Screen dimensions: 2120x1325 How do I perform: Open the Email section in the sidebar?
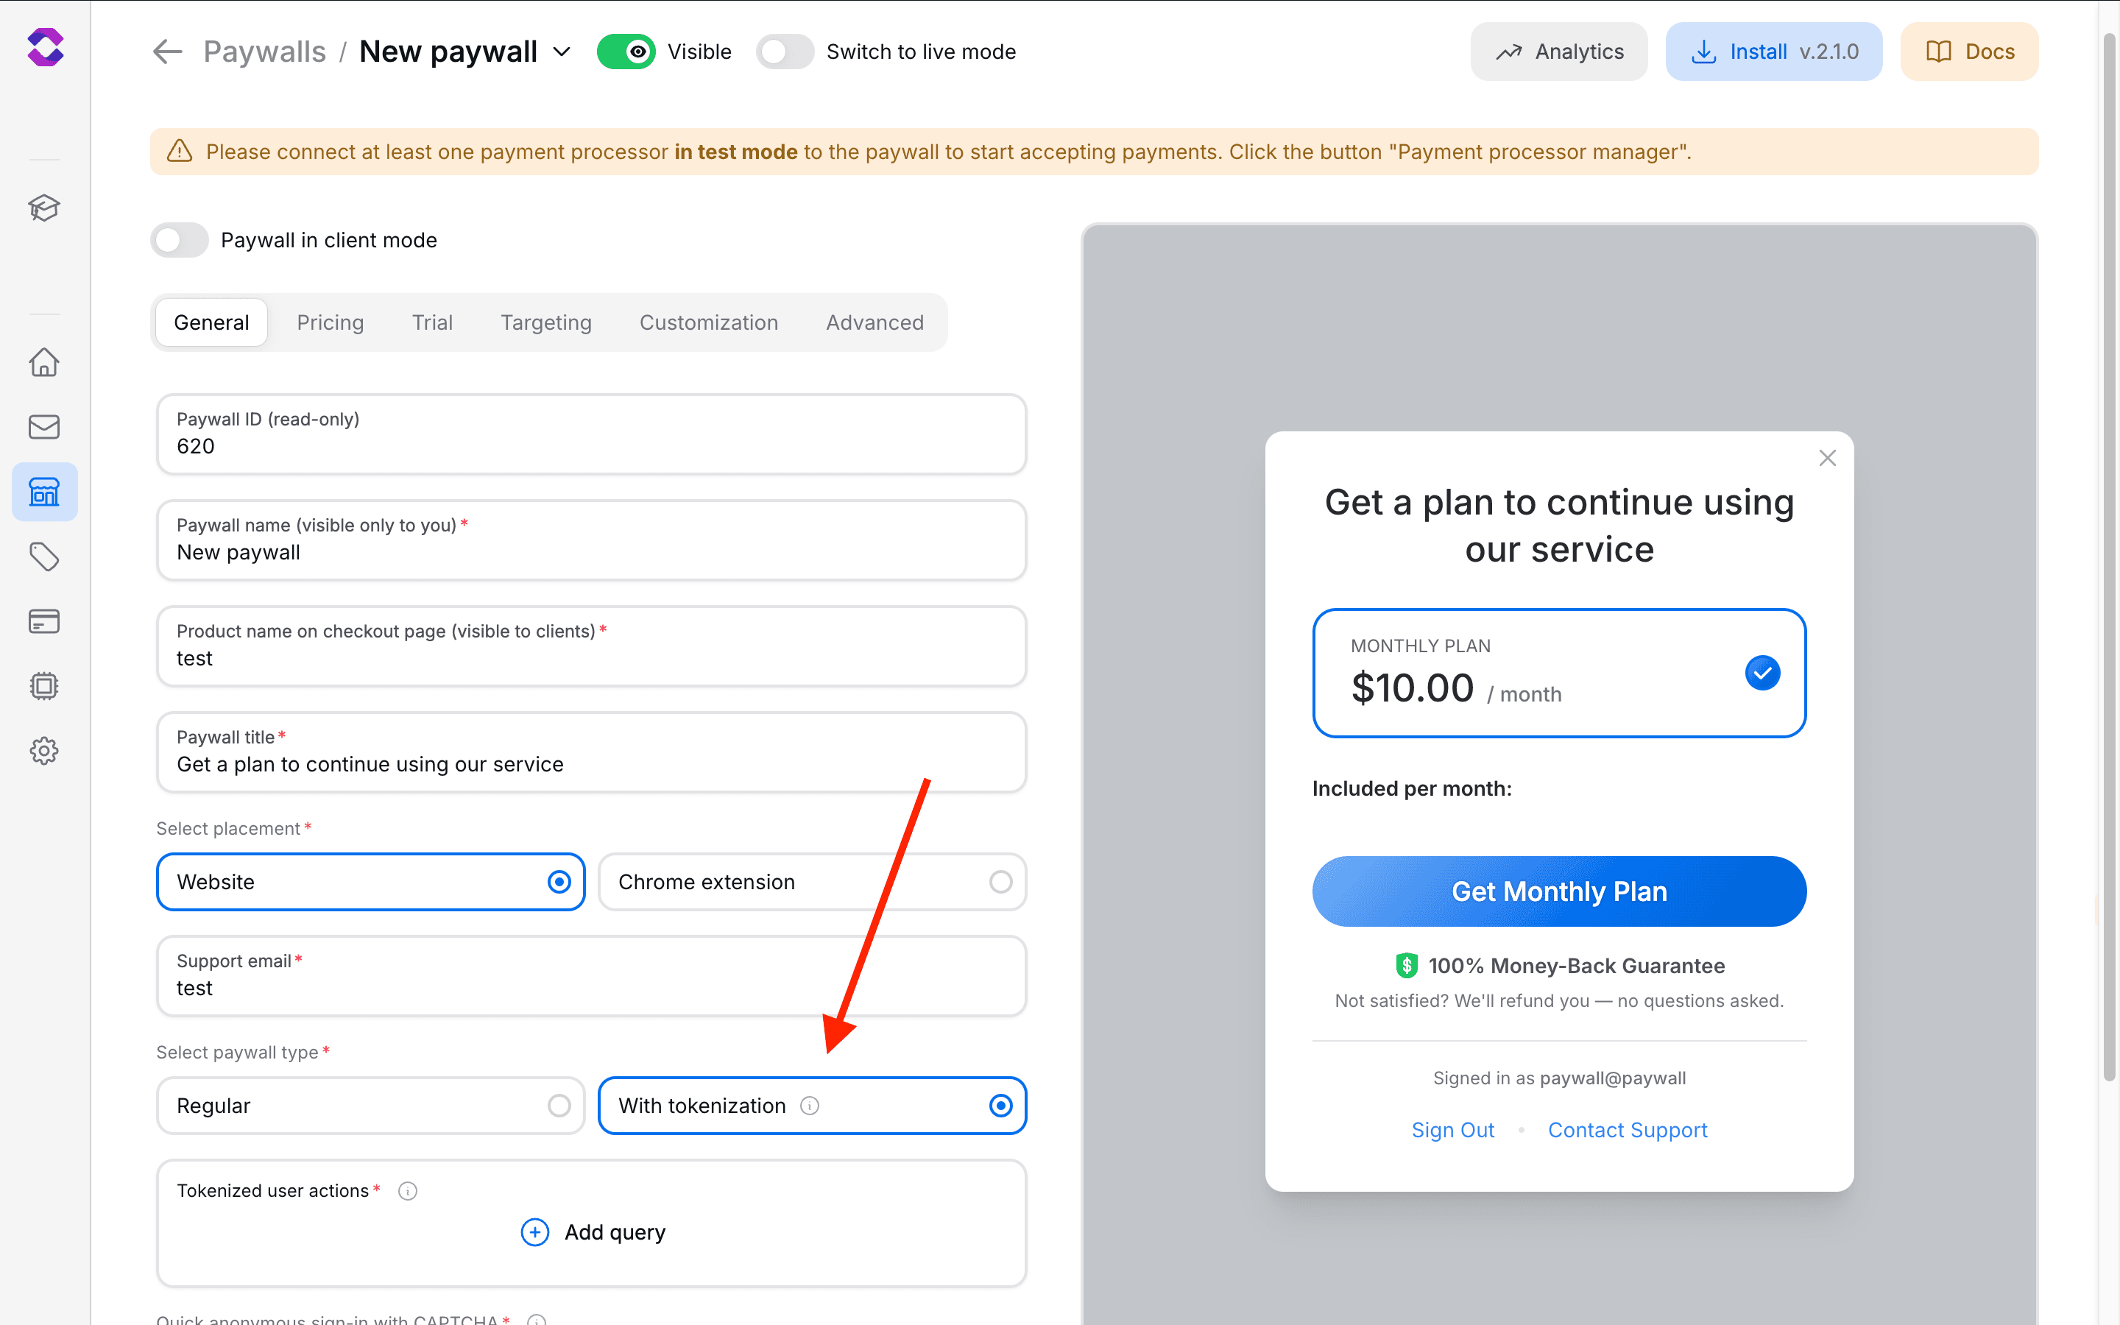pos(44,427)
